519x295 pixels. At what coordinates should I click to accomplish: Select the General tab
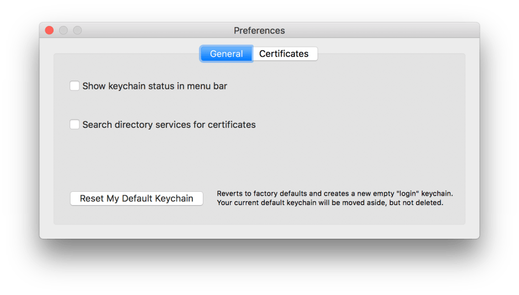click(x=226, y=53)
